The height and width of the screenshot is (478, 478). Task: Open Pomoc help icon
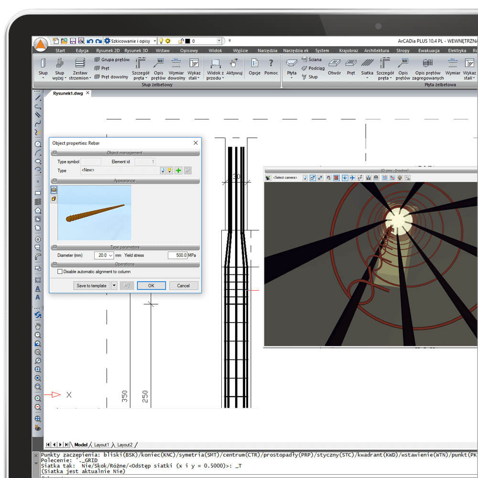tap(271, 66)
